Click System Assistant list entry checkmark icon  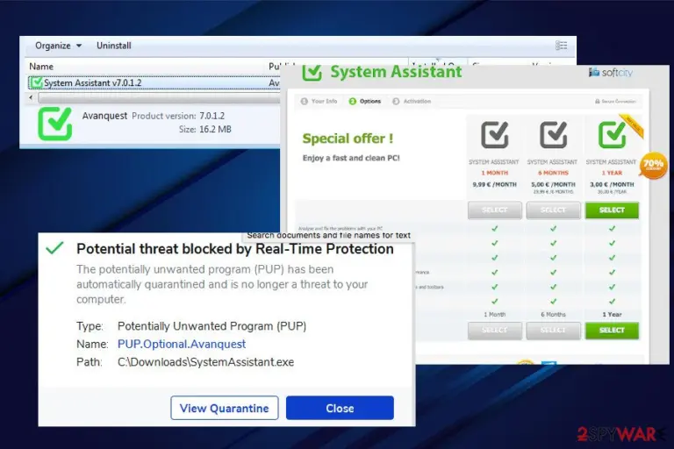tap(36, 82)
